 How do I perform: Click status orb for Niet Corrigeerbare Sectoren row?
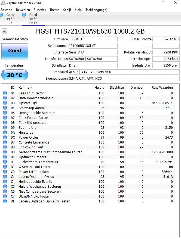[x=5, y=191]
